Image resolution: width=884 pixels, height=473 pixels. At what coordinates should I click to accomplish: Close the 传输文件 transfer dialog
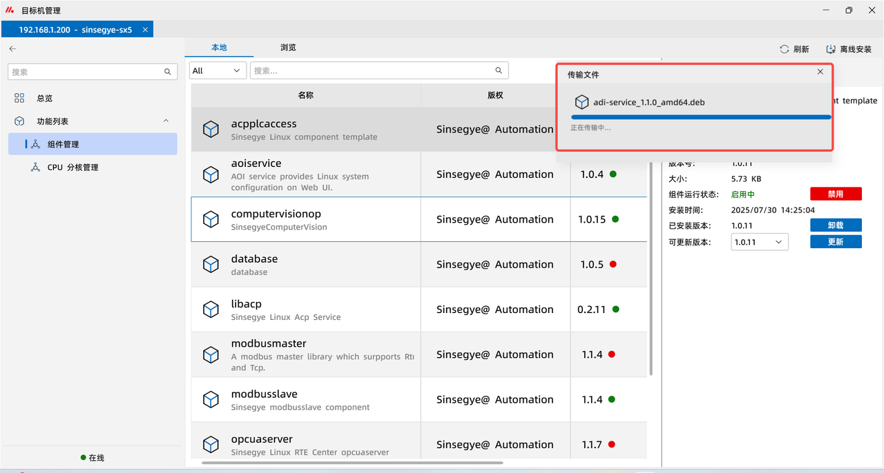point(820,72)
